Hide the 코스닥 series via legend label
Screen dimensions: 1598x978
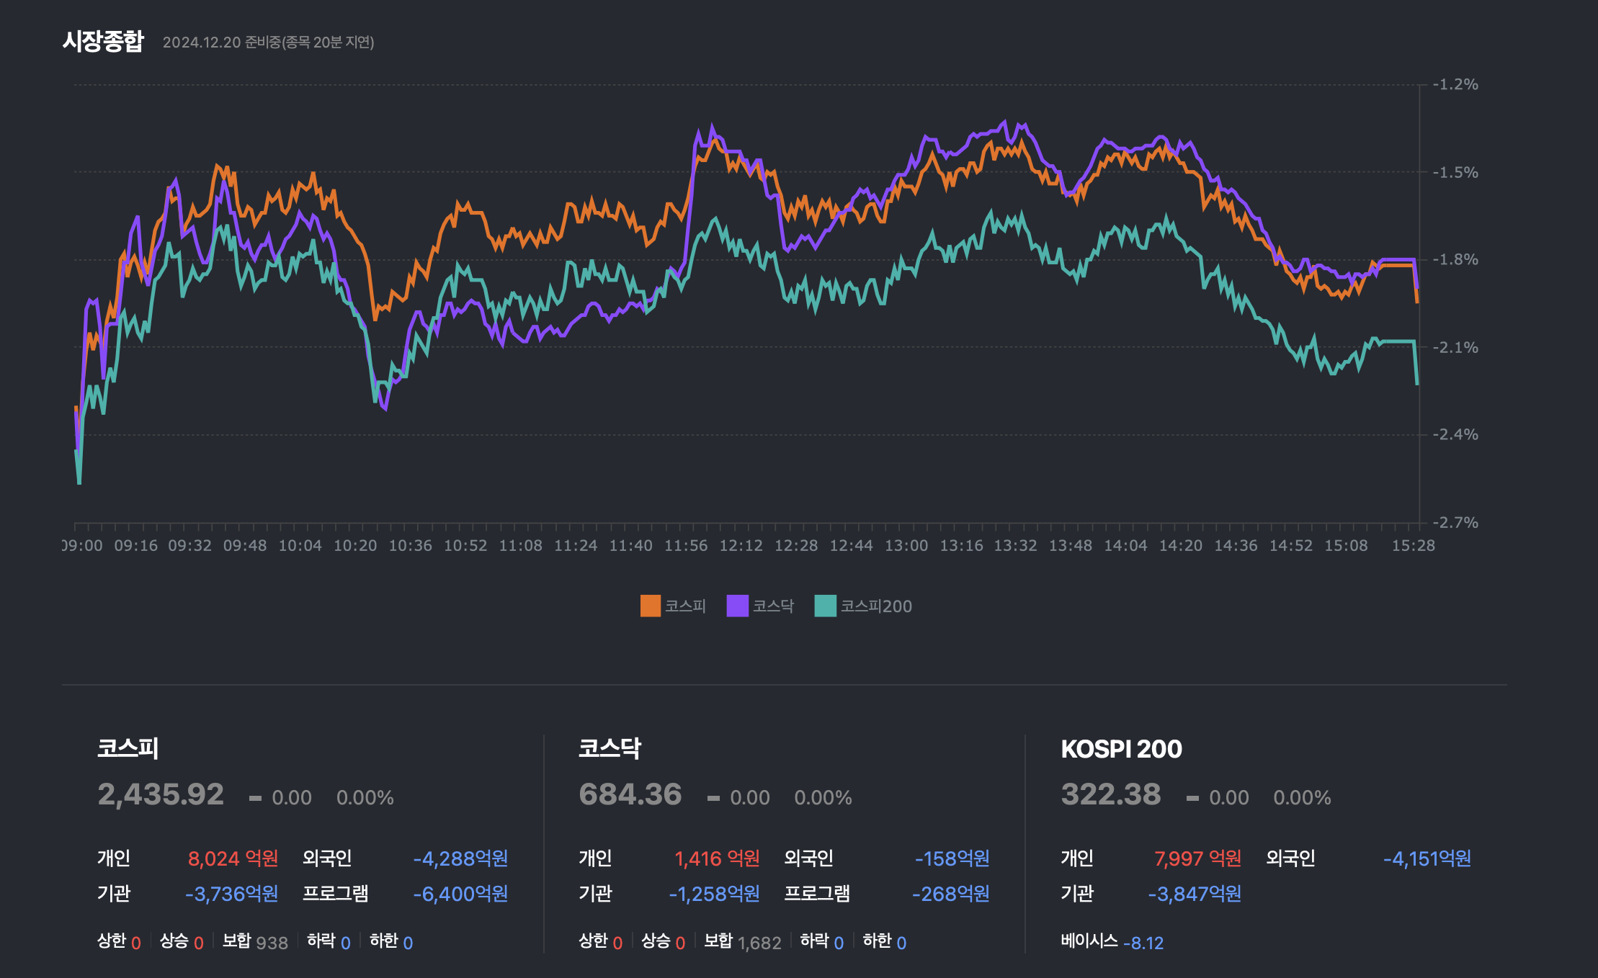click(773, 606)
